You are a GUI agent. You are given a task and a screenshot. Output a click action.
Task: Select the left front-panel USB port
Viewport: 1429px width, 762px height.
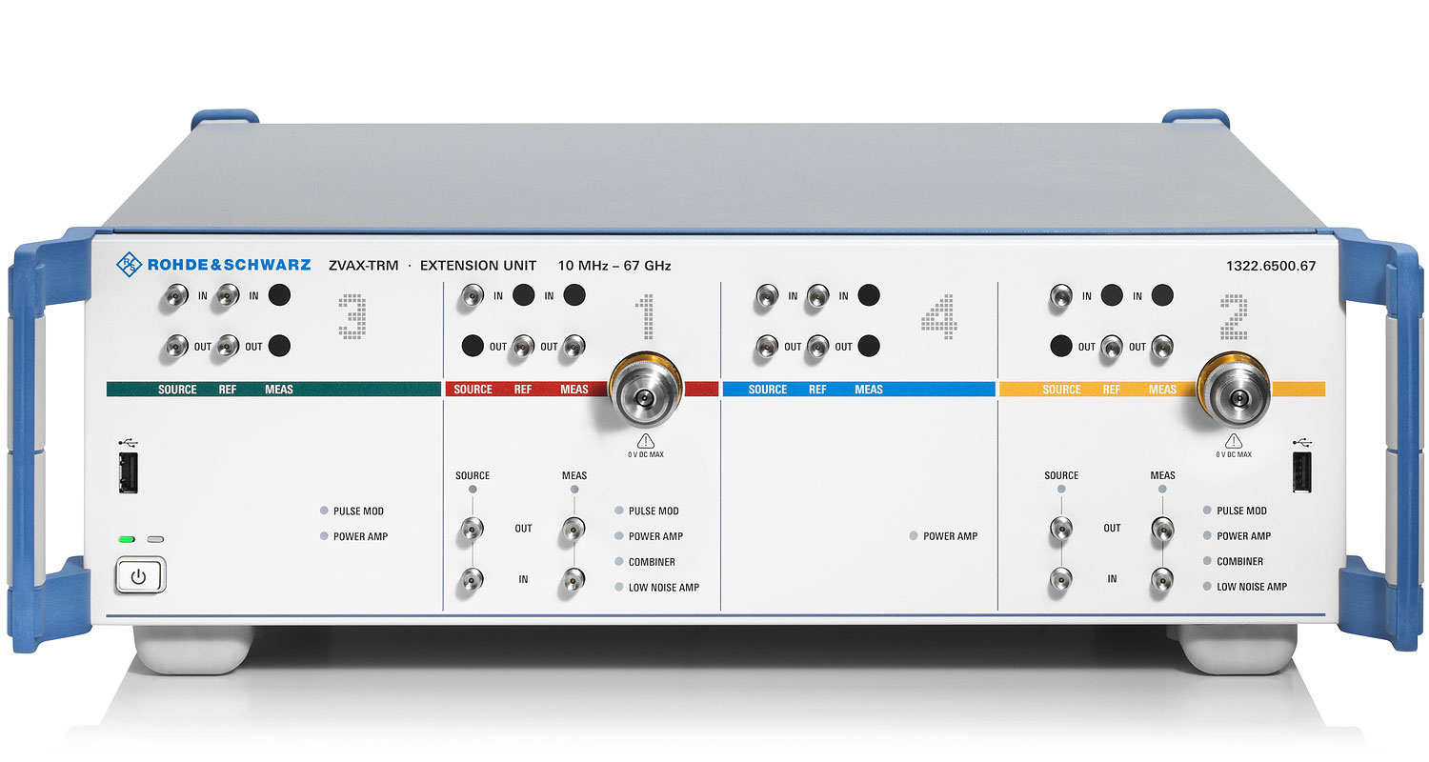(x=128, y=474)
